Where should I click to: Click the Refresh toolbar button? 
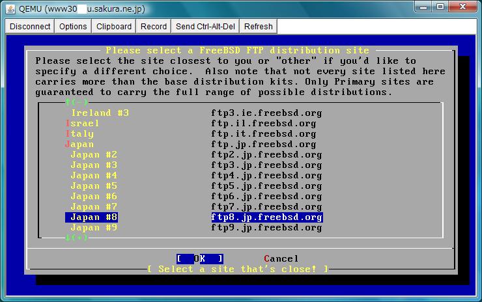pyautogui.click(x=259, y=27)
